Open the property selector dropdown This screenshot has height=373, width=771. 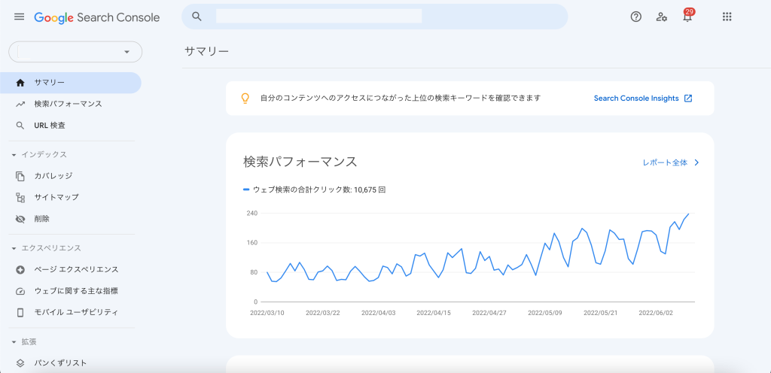click(75, 52)
